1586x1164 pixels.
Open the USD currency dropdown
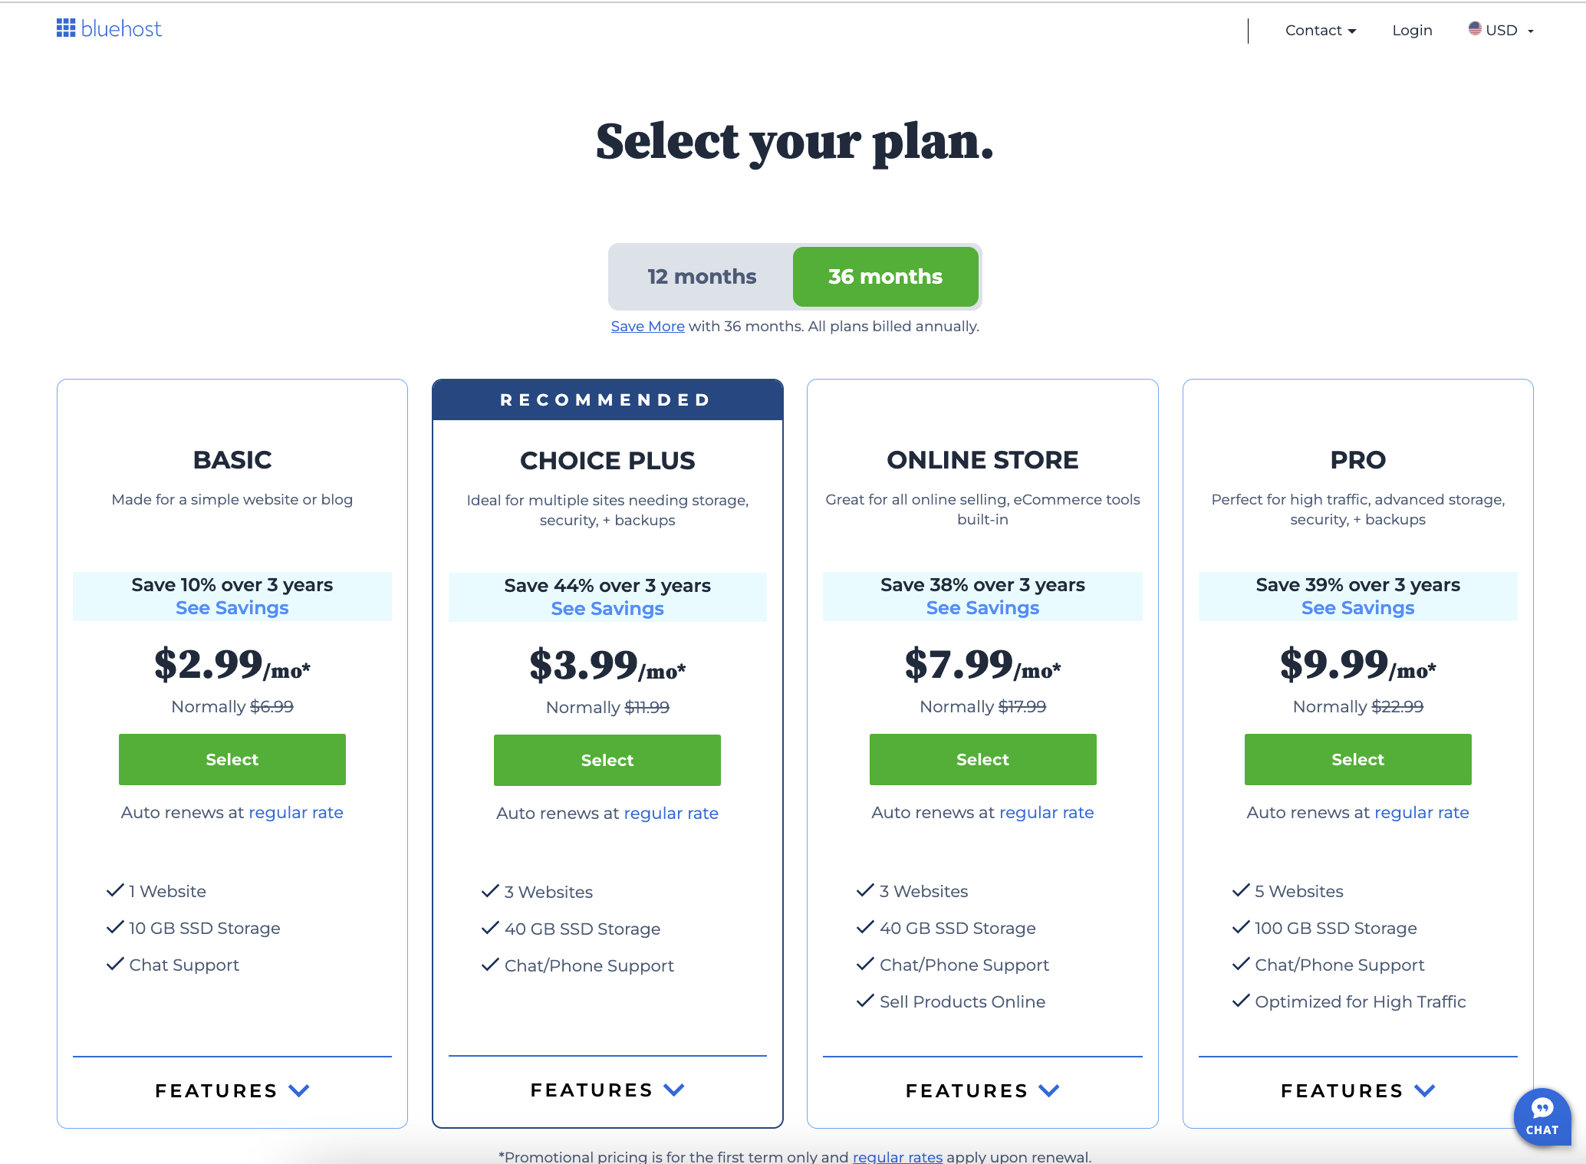[1505, 30]
